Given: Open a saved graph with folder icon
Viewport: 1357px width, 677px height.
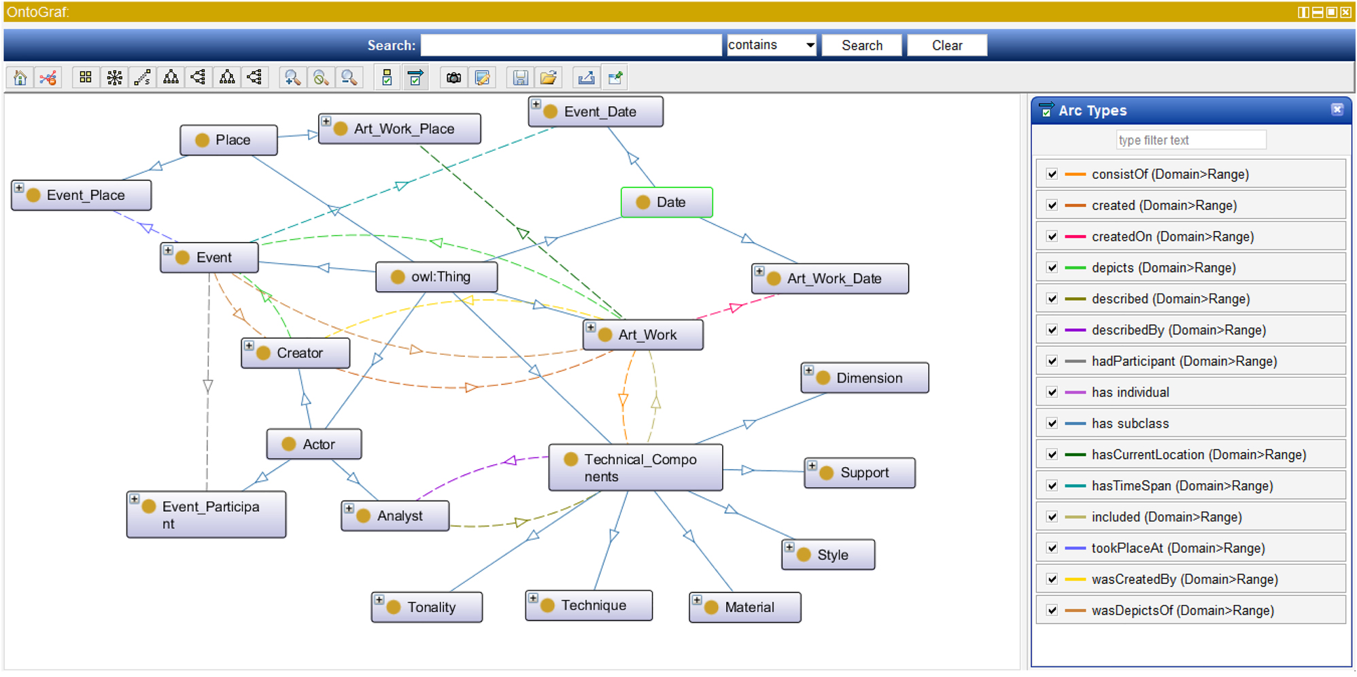Looking at the screenshot, I should pyautogui.click(x=549, y=78).
